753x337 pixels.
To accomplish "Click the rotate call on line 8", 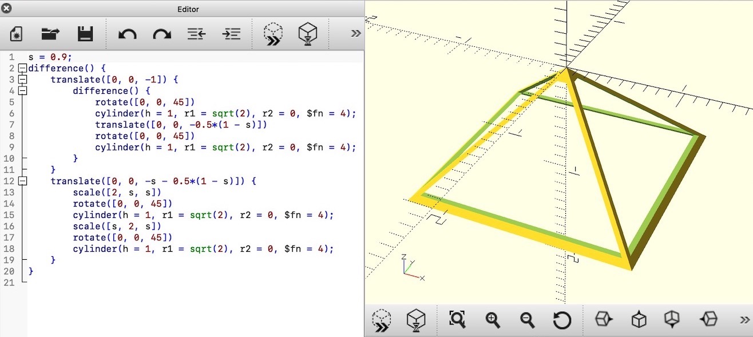I will pyautogui.click(x=145, y=136).
